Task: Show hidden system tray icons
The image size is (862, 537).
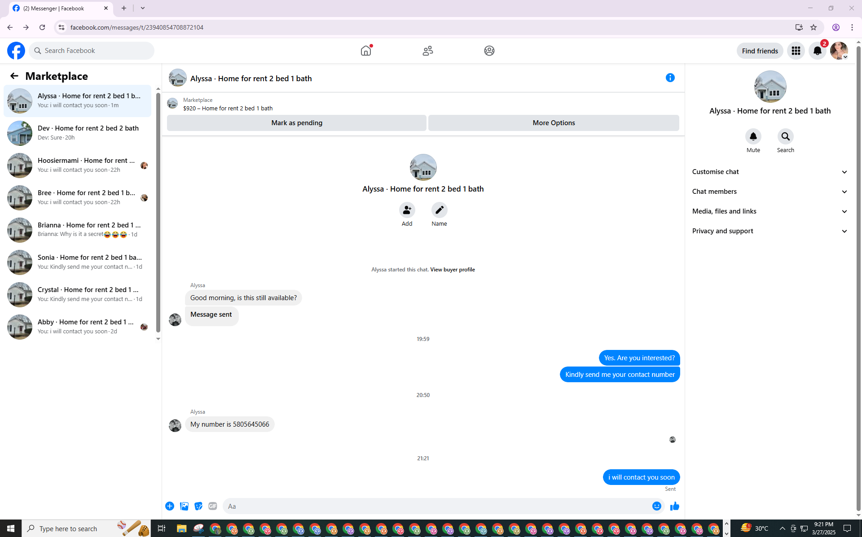Action: tap(782, 528)
